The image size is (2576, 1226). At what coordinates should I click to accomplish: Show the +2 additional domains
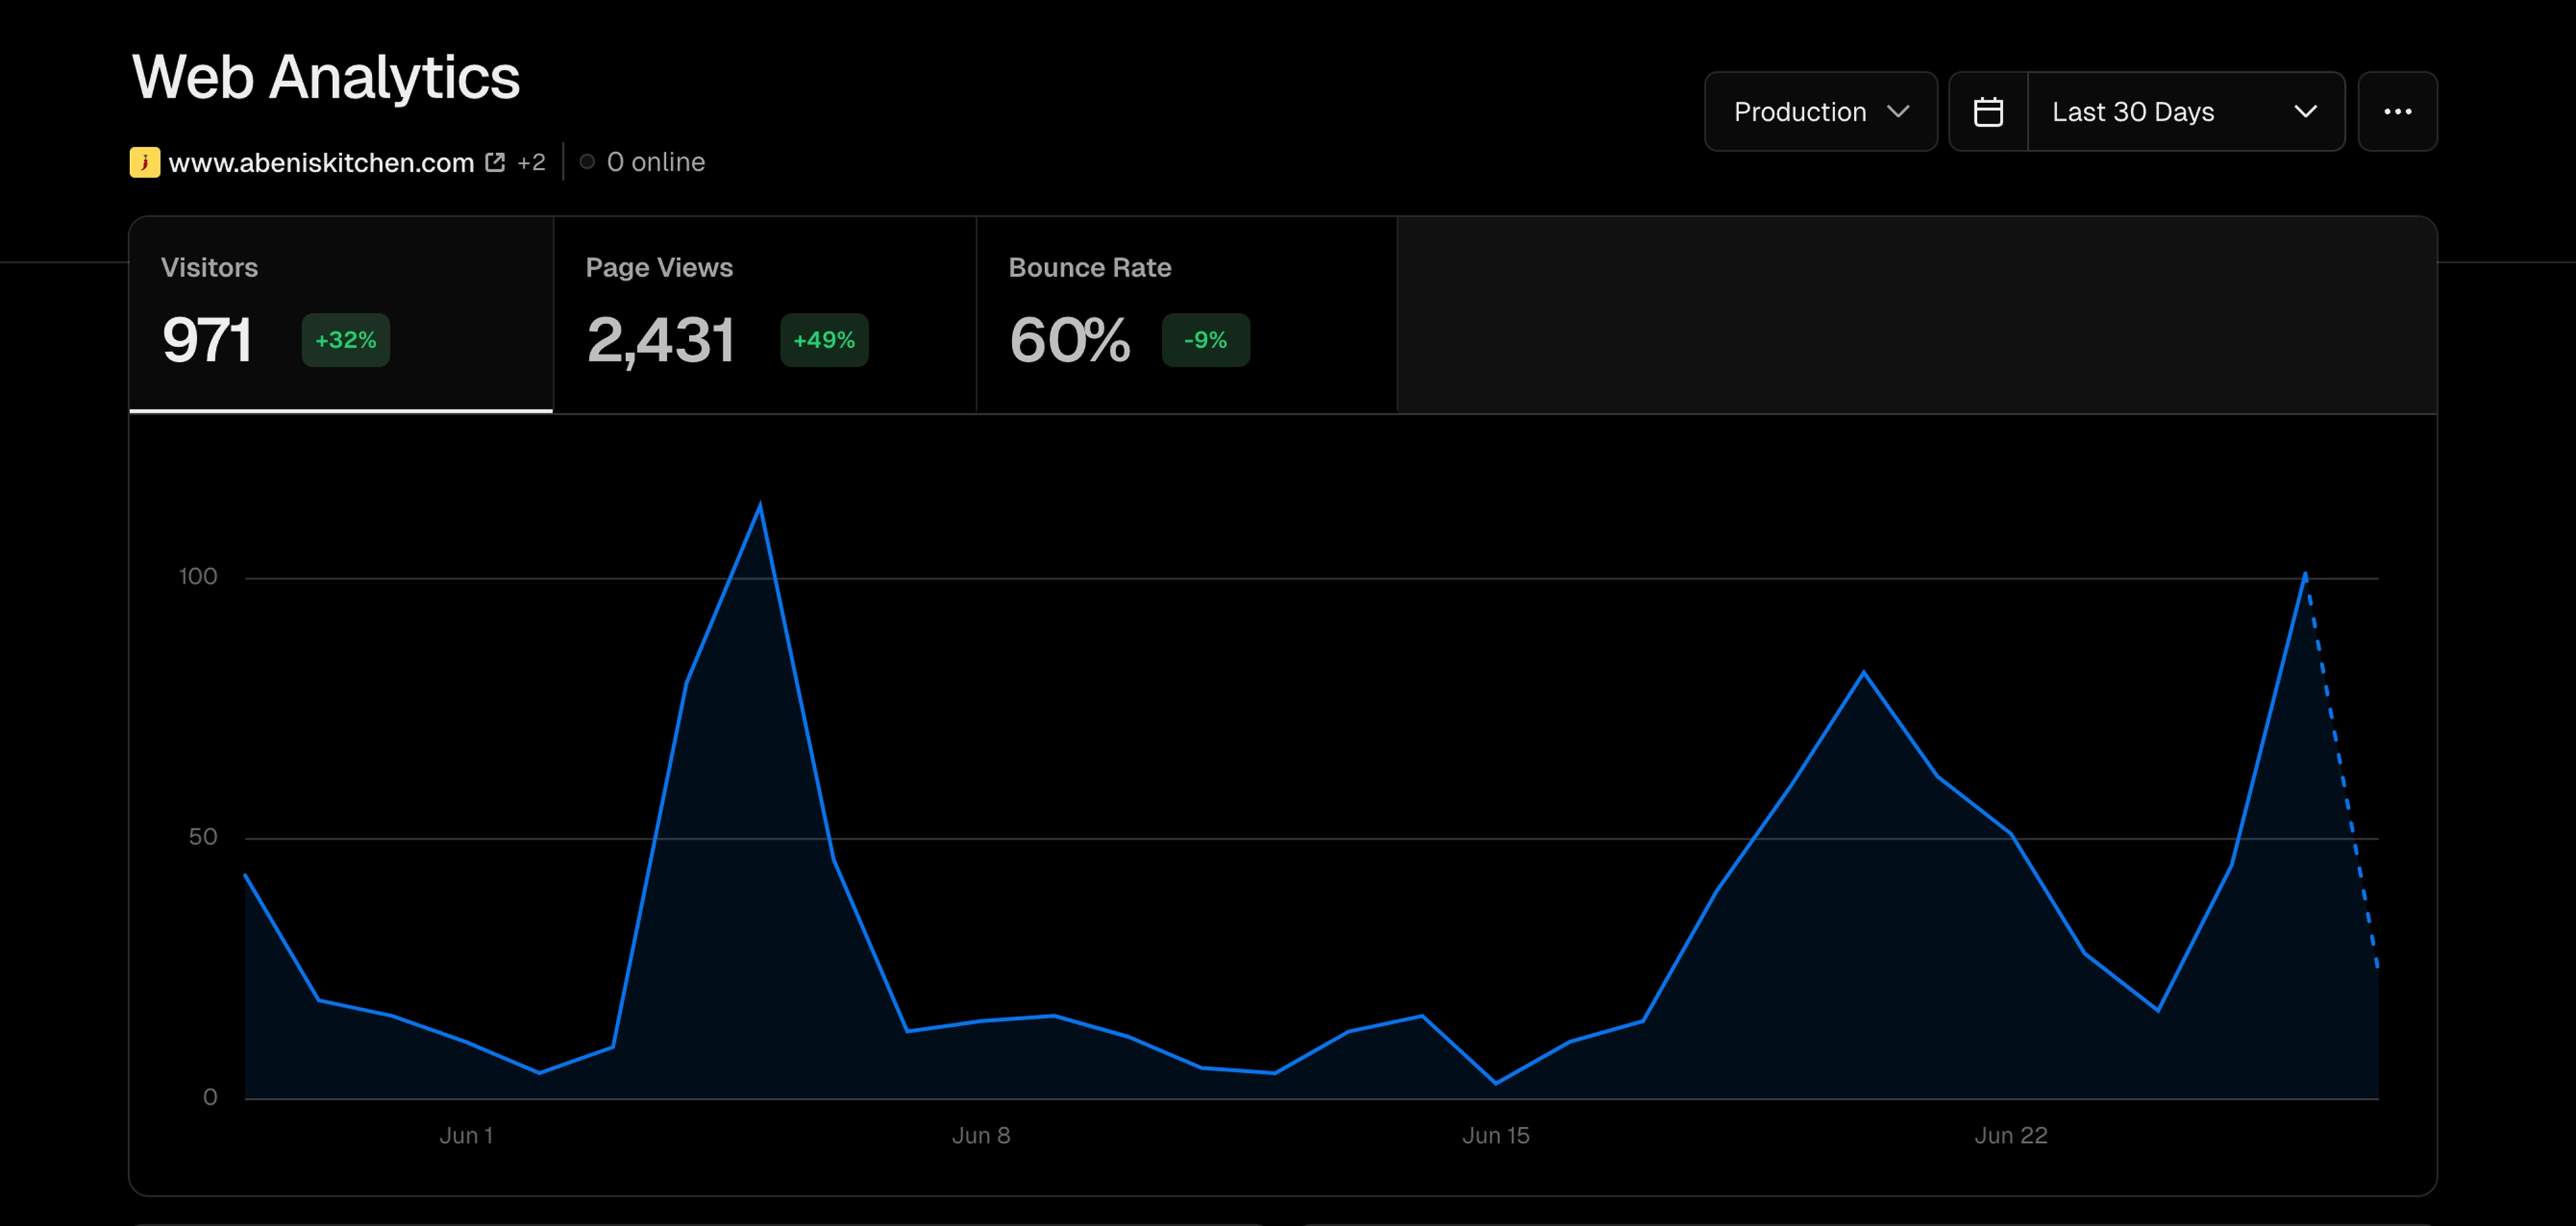point(531,162)
